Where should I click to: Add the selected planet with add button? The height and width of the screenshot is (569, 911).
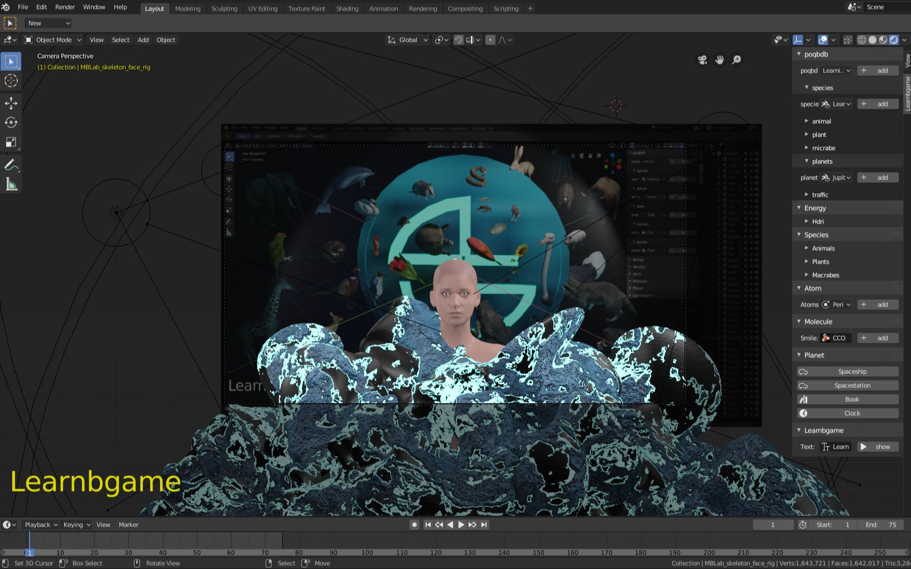pyautogui.click(x=878, y=178)
